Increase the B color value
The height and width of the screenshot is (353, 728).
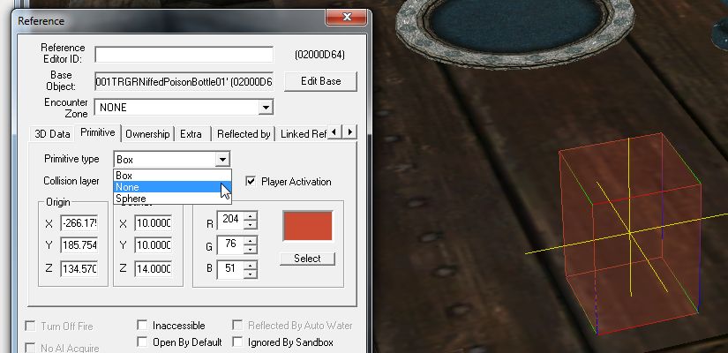pos(251,266)
